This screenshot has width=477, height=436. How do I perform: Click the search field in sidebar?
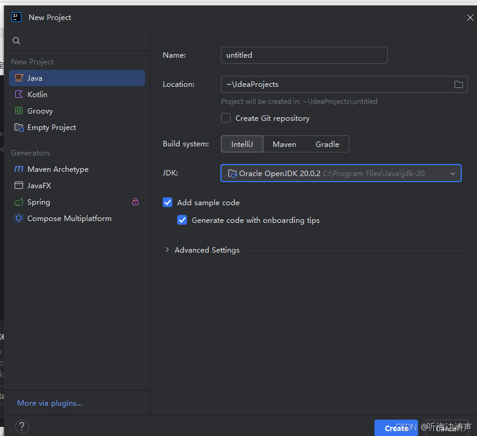click(x=77, y=41)
